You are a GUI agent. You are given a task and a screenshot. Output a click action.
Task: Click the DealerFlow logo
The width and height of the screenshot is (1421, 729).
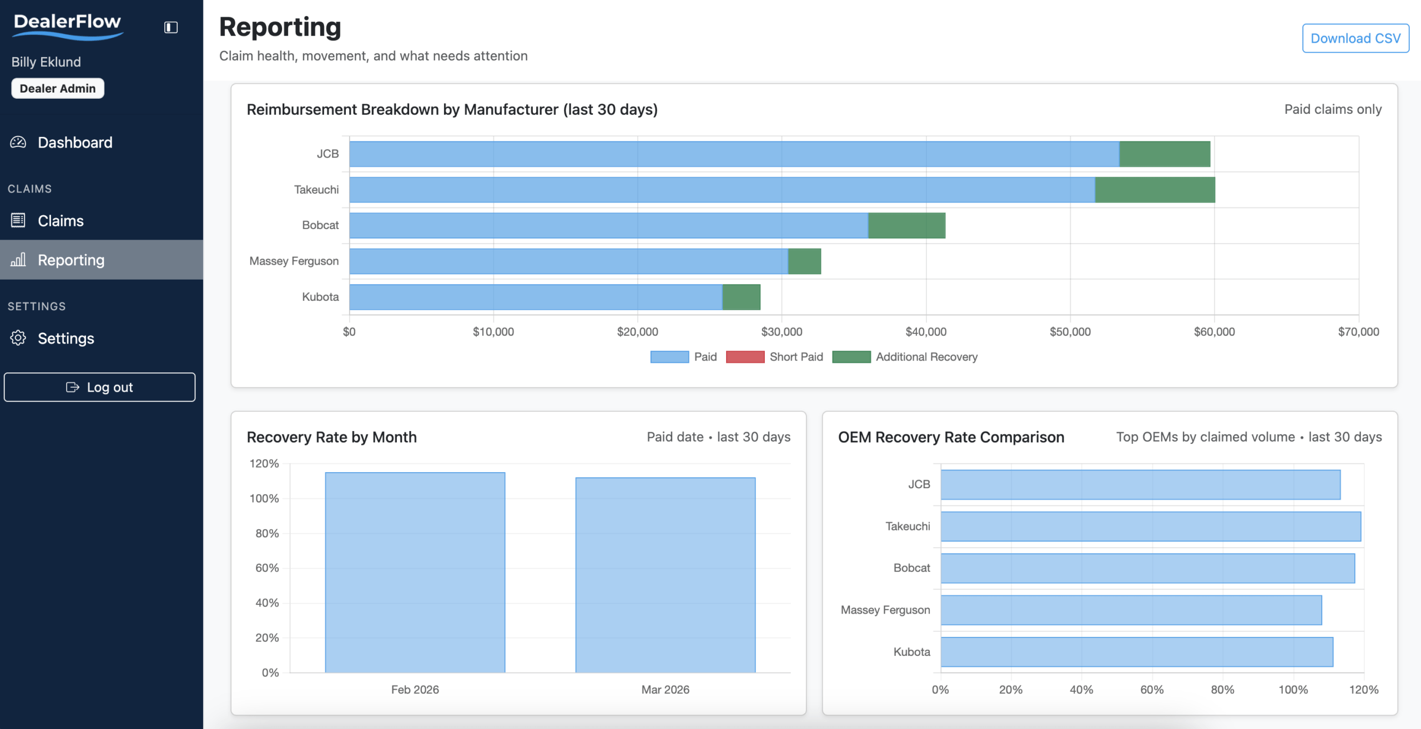pos(67,26)
